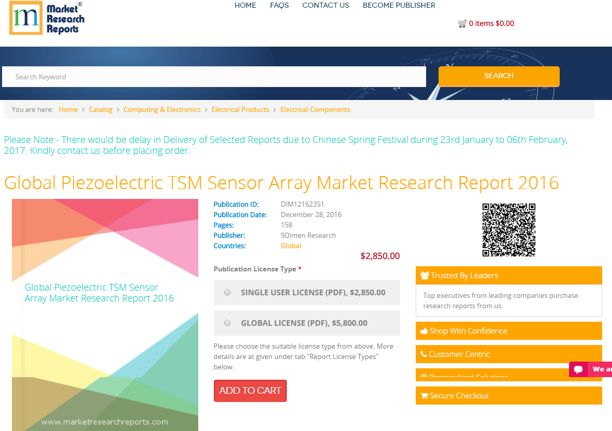The height and width of the screenshot is (431, 612).
Task: Click the Global country link
Action: (x=291, y=246)
